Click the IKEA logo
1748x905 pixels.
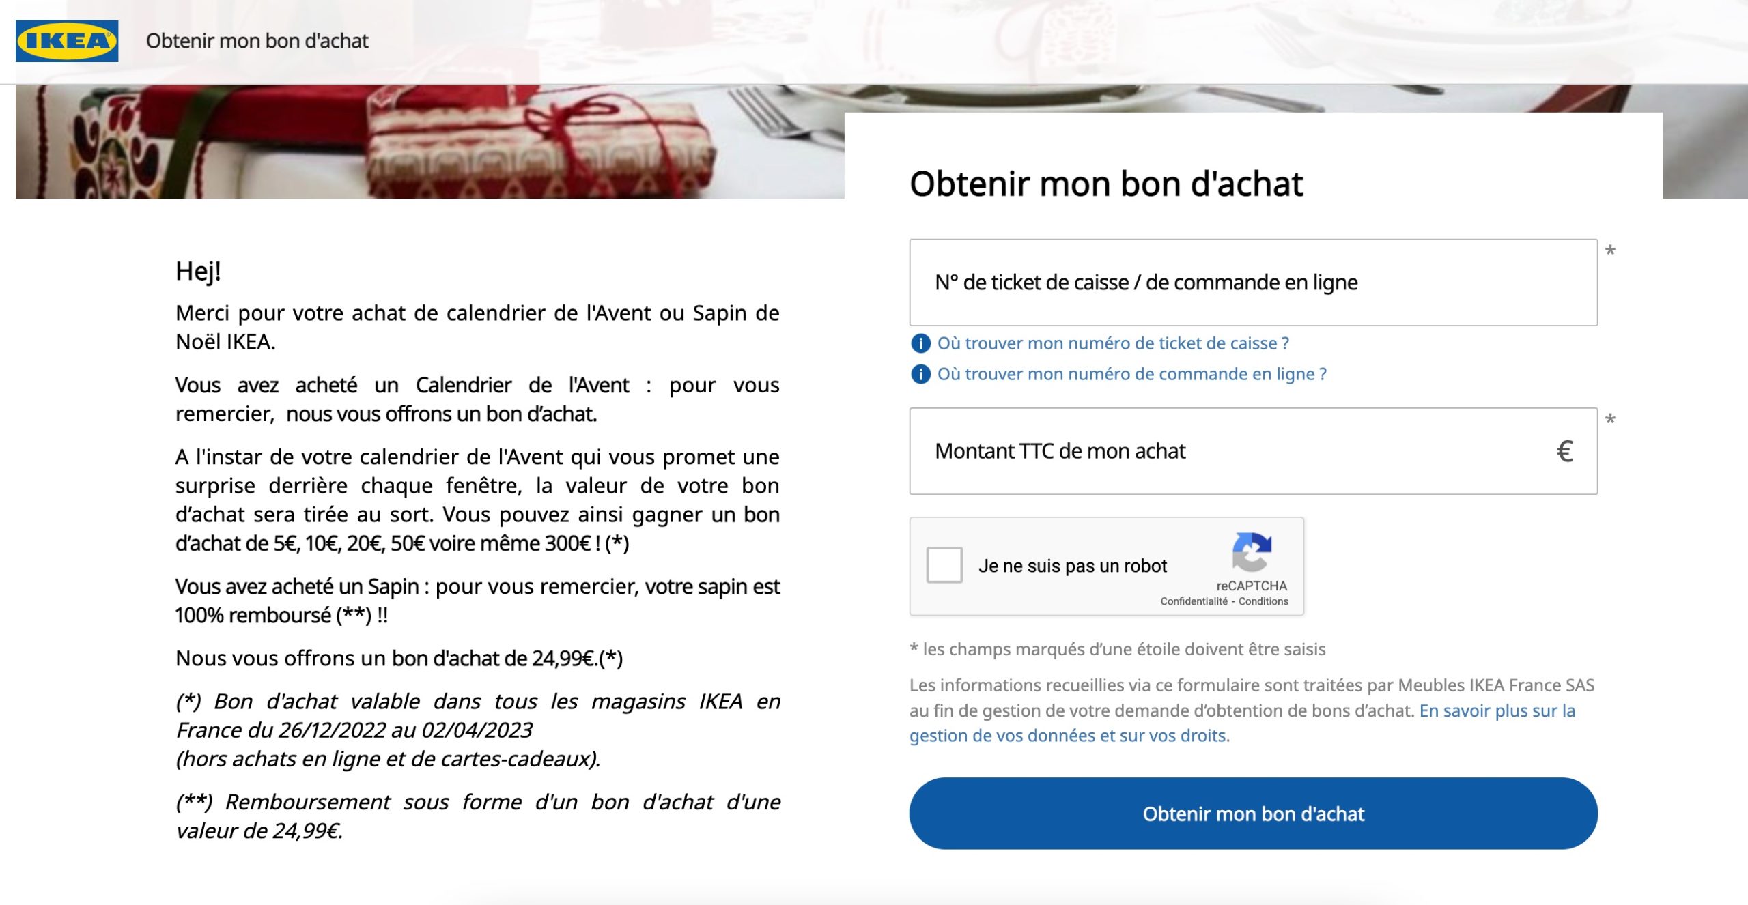[x=67, y=41]
